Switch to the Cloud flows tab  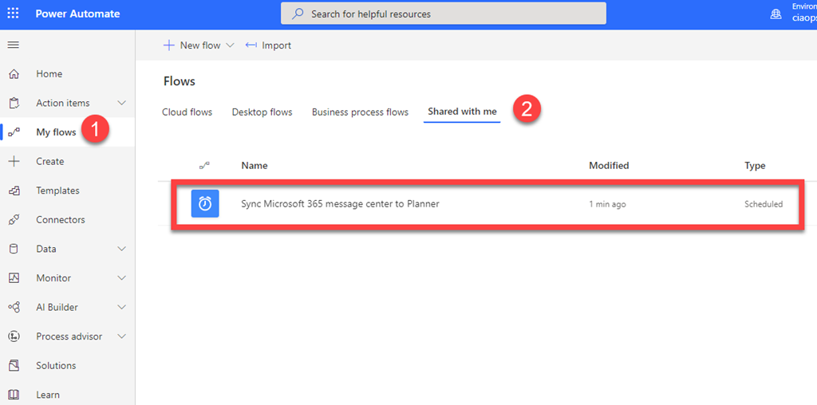click(x=187, y=112)
